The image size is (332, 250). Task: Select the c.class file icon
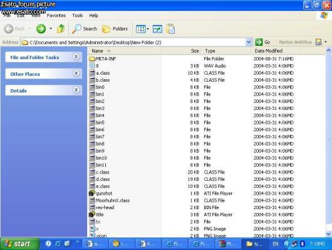92,172
